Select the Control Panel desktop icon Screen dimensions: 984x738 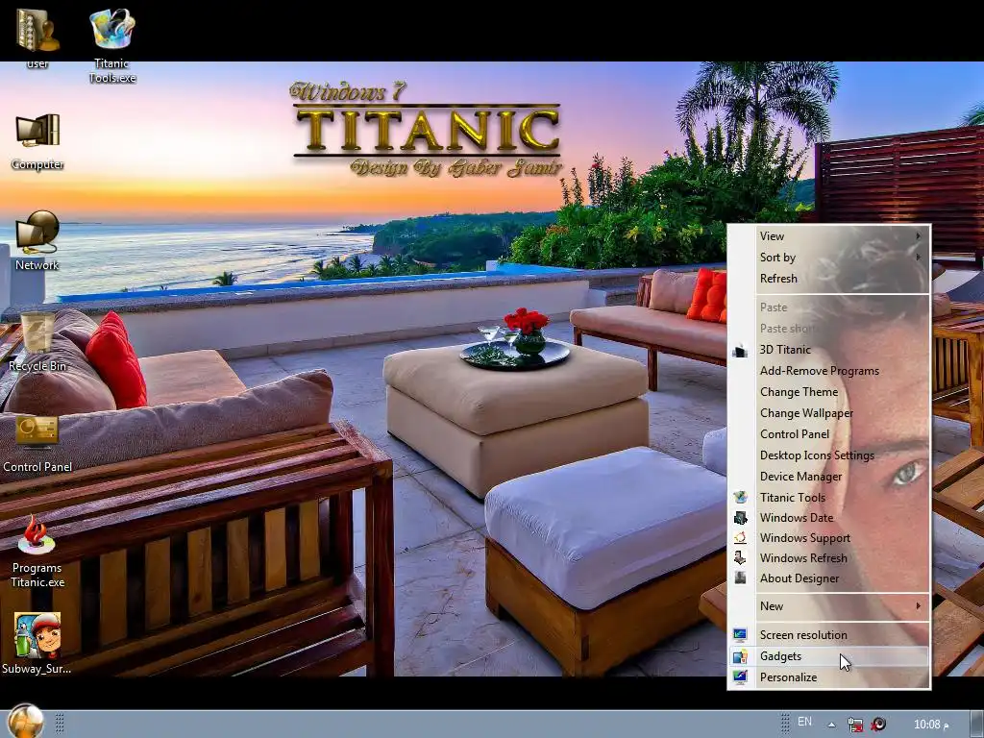(x=37, y=442)
